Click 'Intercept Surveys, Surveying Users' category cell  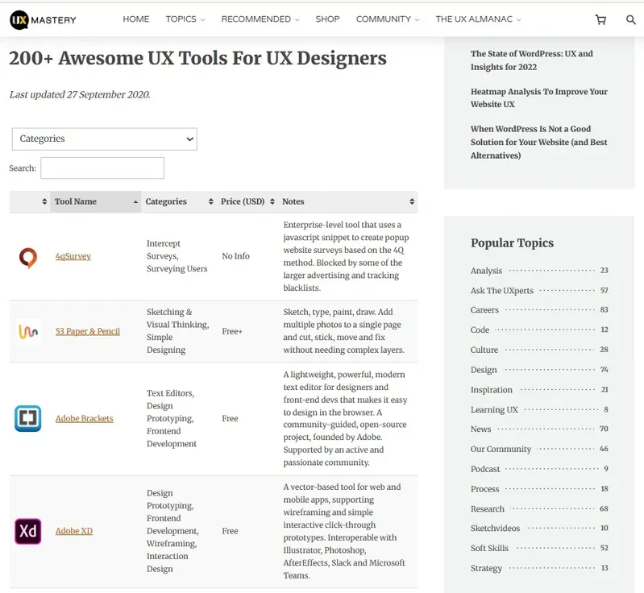point(177,256)
